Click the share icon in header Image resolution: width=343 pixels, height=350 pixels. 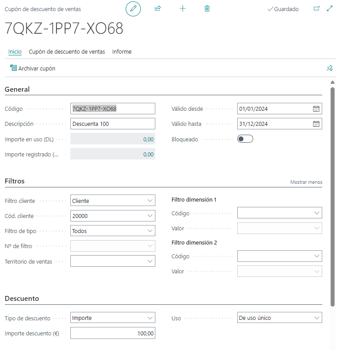point(158,8)
